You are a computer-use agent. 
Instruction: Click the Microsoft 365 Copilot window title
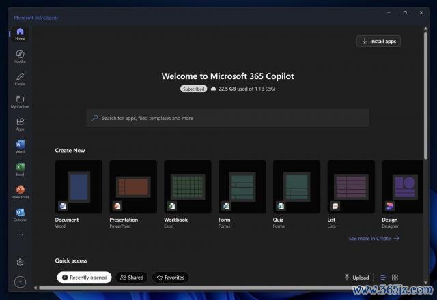(x=36, y=18)
